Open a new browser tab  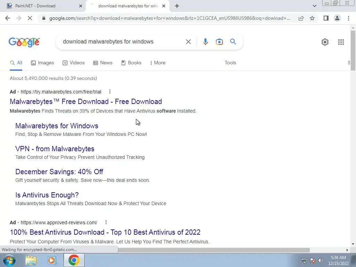[177, 6]
